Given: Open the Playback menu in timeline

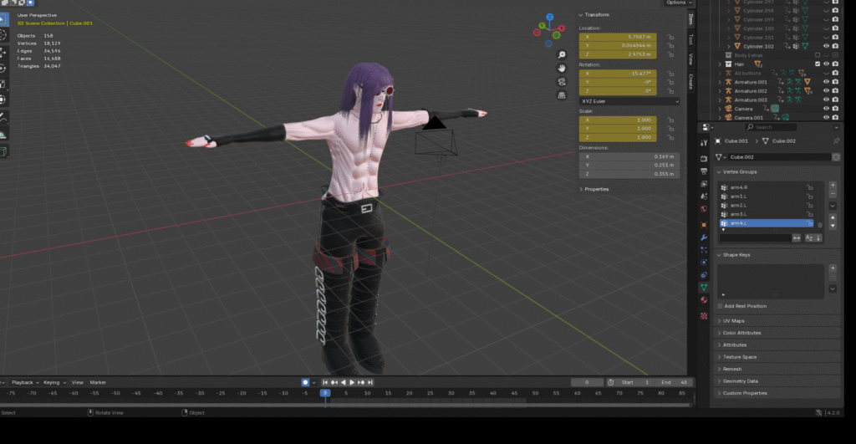Looking at the screenshot, I should [x=22, y=382].
